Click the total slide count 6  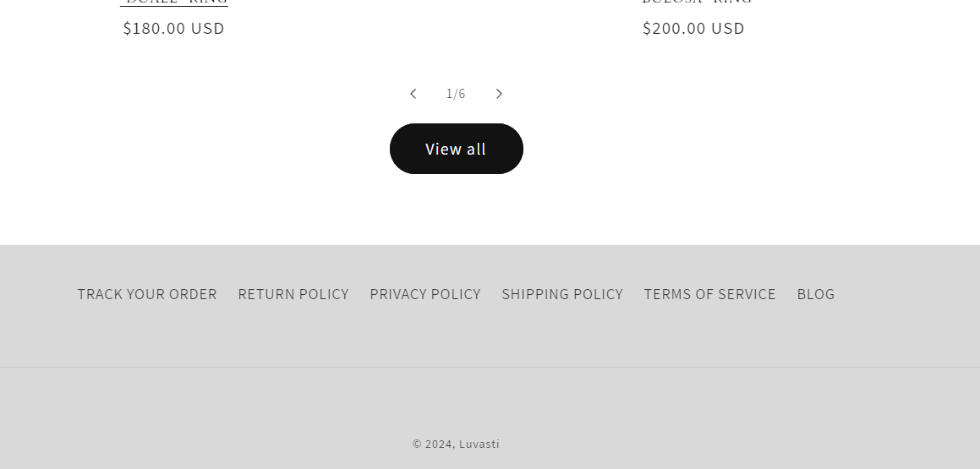coord(463,94)
